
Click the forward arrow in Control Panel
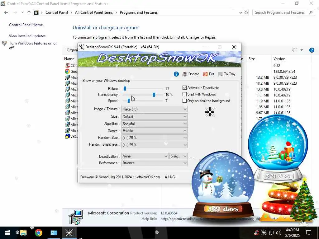15,12
